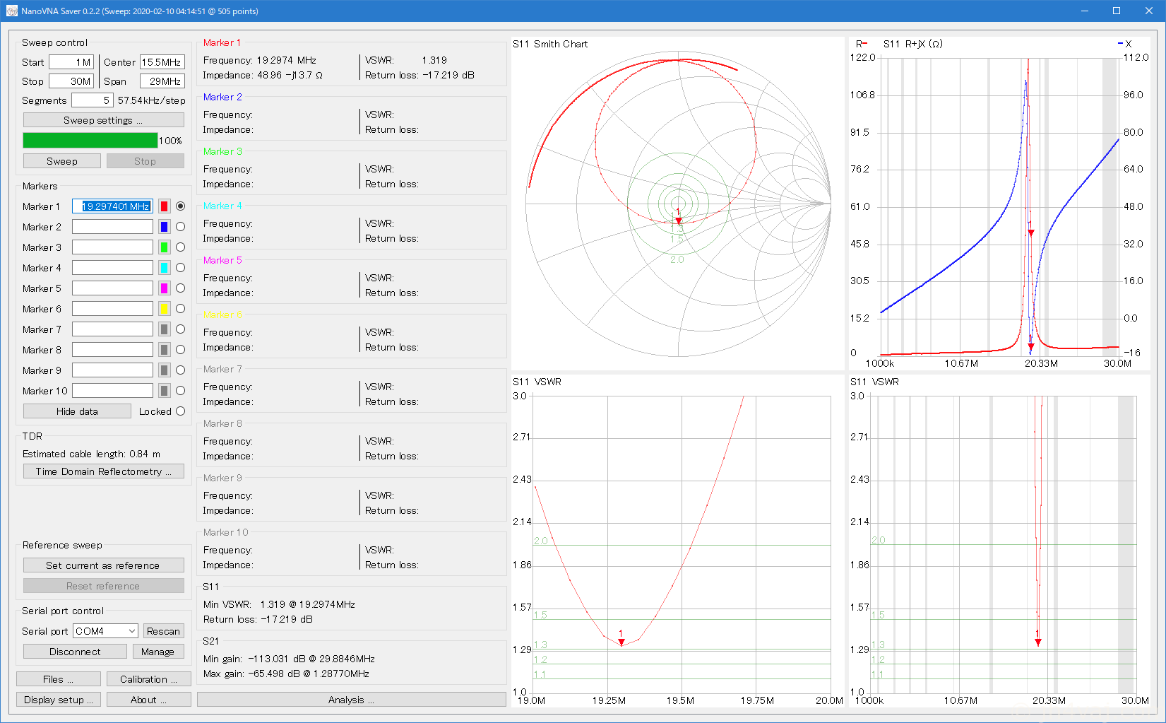Image resolution: width=1166 pixels, height=723 pixels.
Task: Click the Center frequency field
Action: [x=162, y=62]
